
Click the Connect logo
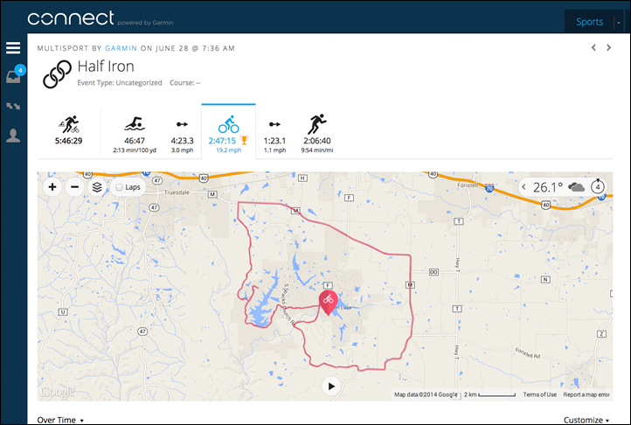[71, 18]
